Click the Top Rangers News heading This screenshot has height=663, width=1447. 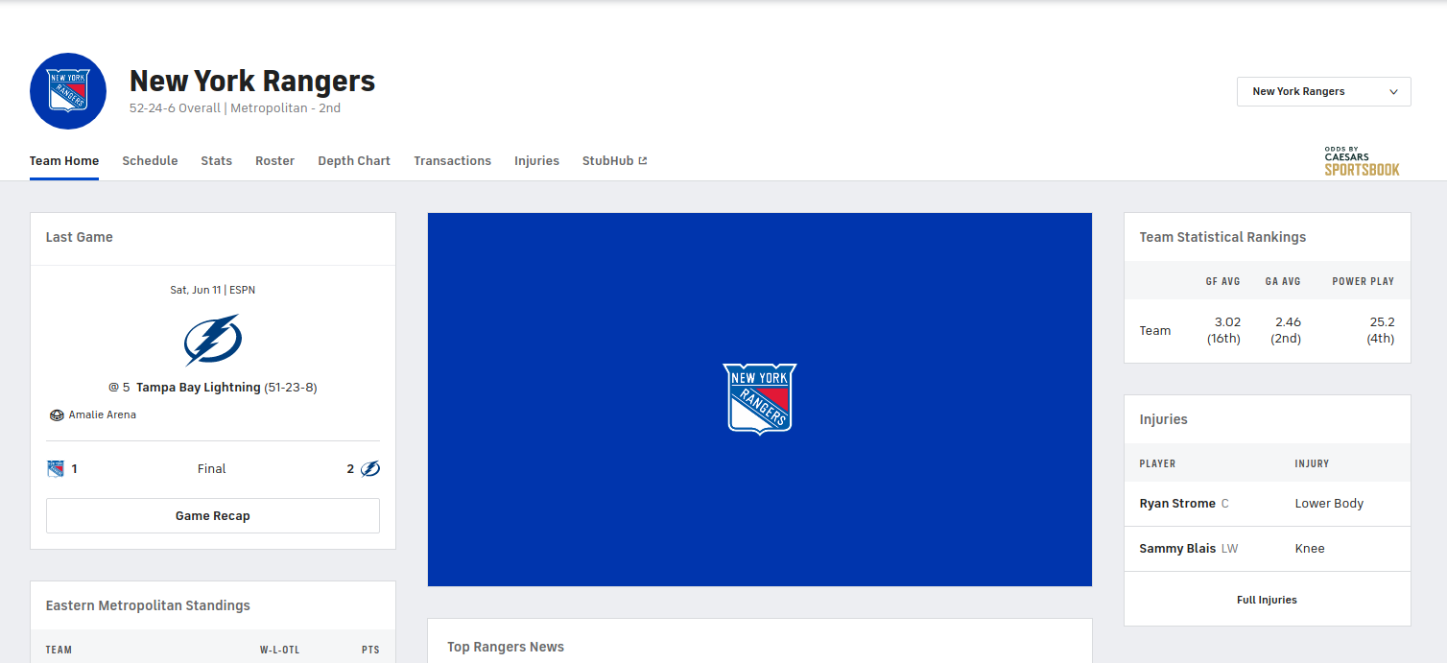[x=506, y=647]
